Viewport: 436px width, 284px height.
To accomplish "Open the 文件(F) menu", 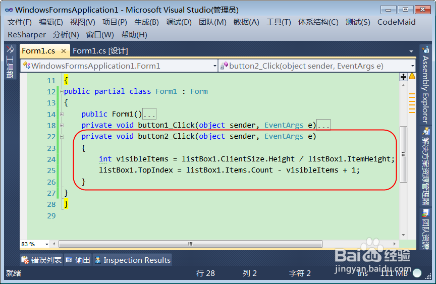I will click(x=20, y=22).
